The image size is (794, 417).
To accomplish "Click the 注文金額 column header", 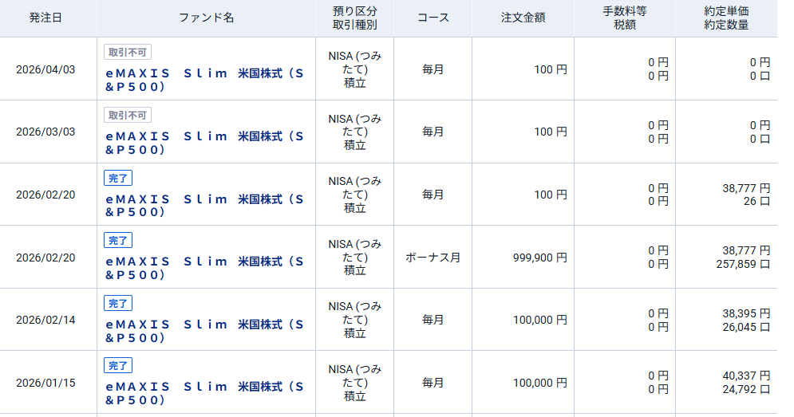I will (x=523, y=18).
